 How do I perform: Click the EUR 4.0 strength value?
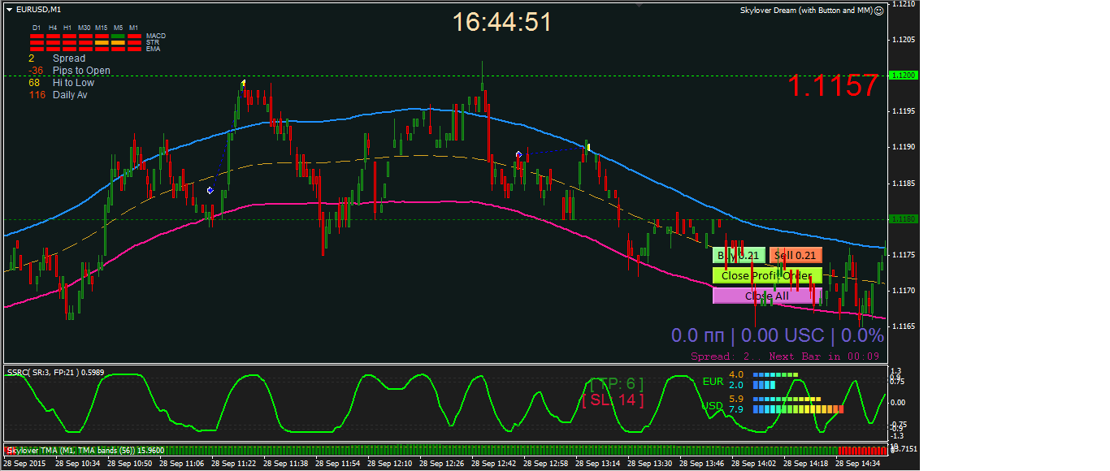click(736, 374)
